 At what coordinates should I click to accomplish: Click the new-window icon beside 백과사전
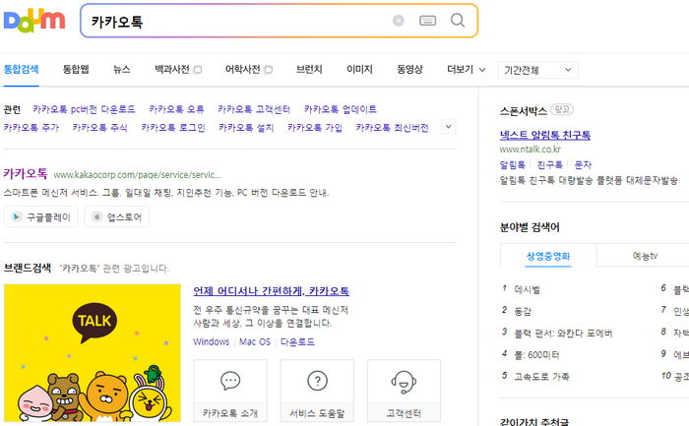click(198, 70)
